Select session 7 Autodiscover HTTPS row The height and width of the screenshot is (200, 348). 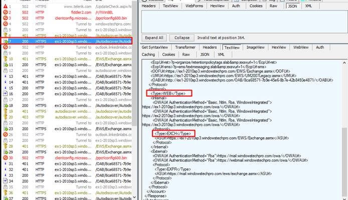(x=67, y=41)
